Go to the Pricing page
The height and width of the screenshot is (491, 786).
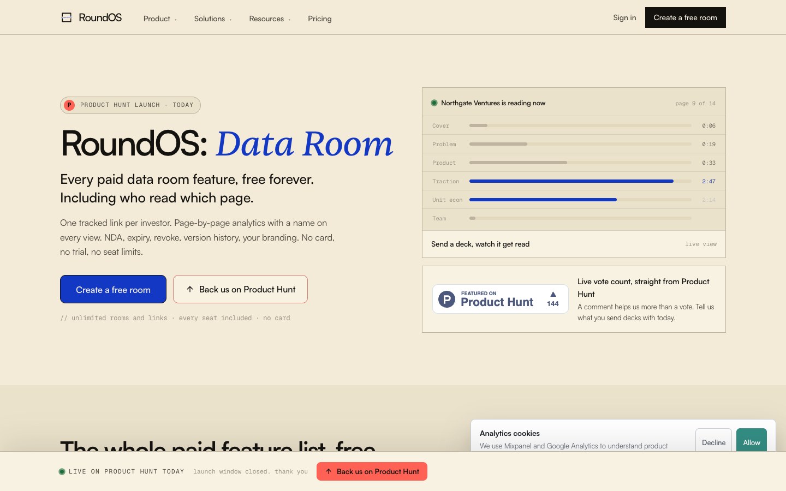pyautogui.click(x=320, y=19)
